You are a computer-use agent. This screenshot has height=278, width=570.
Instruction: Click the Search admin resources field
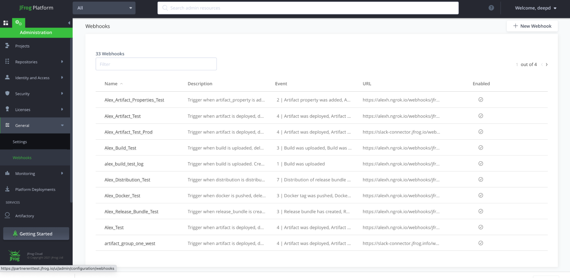coord(308,8)
